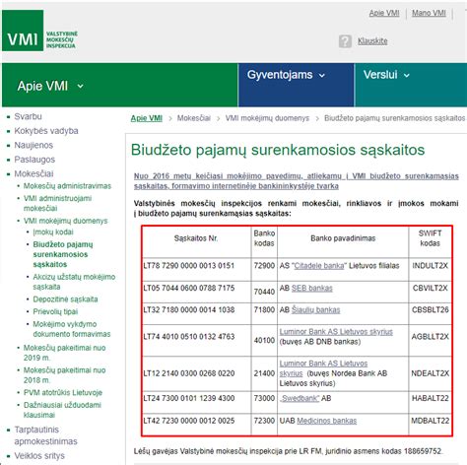
Task: Select Paslaugos in the sidebar
Action: [34, 160]
